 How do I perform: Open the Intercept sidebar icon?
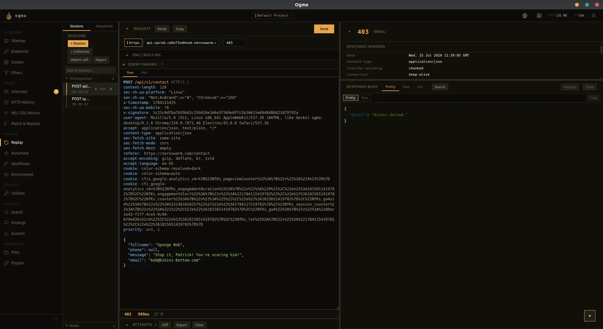pos(6,92)
